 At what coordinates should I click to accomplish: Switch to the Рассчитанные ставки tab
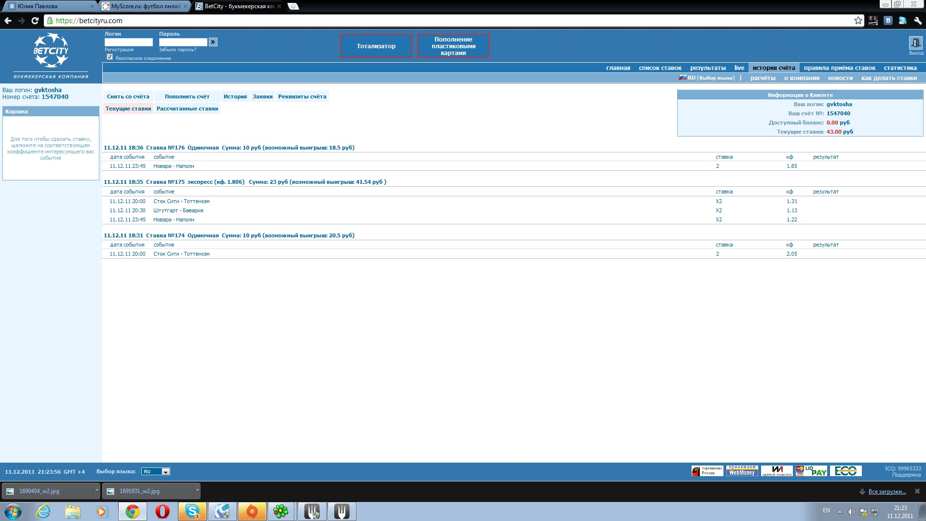pyautogui.click(x=187, y=109)
